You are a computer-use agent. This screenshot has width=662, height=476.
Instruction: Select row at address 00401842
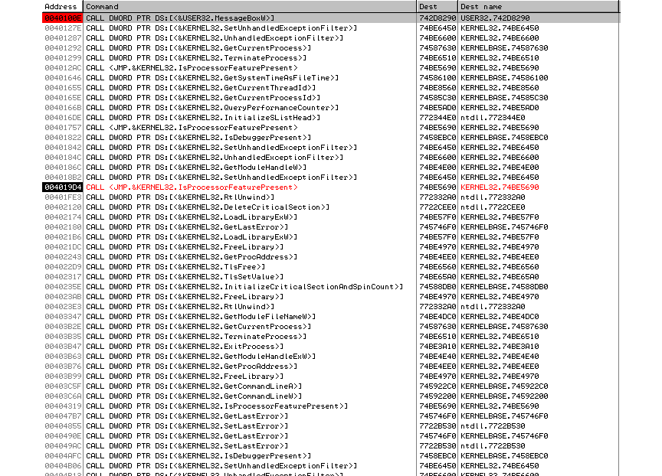pyautogui.click(x=330, y=148)
